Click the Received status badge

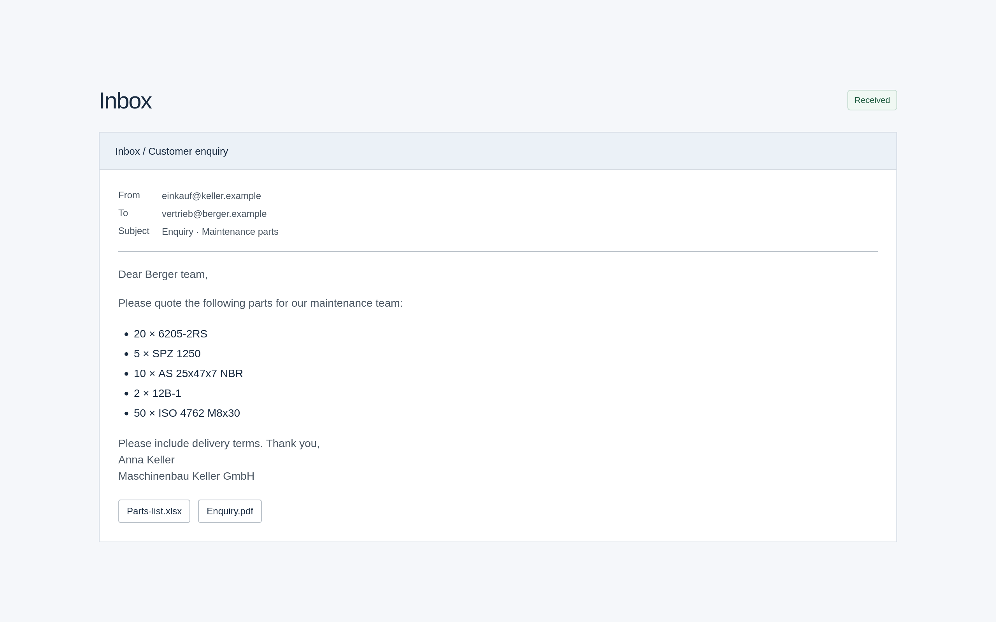click(x=872, y=100)
